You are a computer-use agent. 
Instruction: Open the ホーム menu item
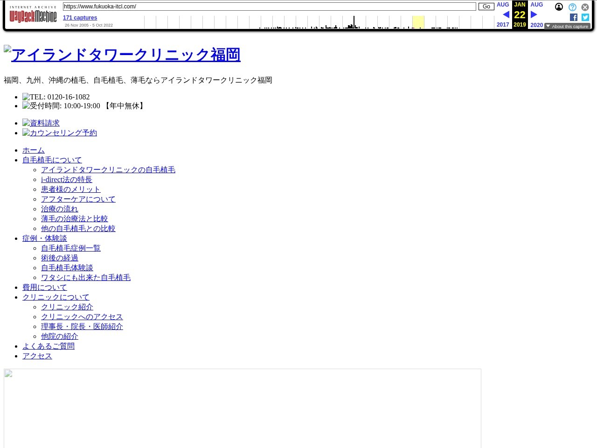34,150
